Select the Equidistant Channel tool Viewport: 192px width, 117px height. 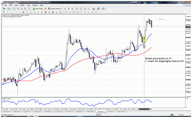point(23,12)
